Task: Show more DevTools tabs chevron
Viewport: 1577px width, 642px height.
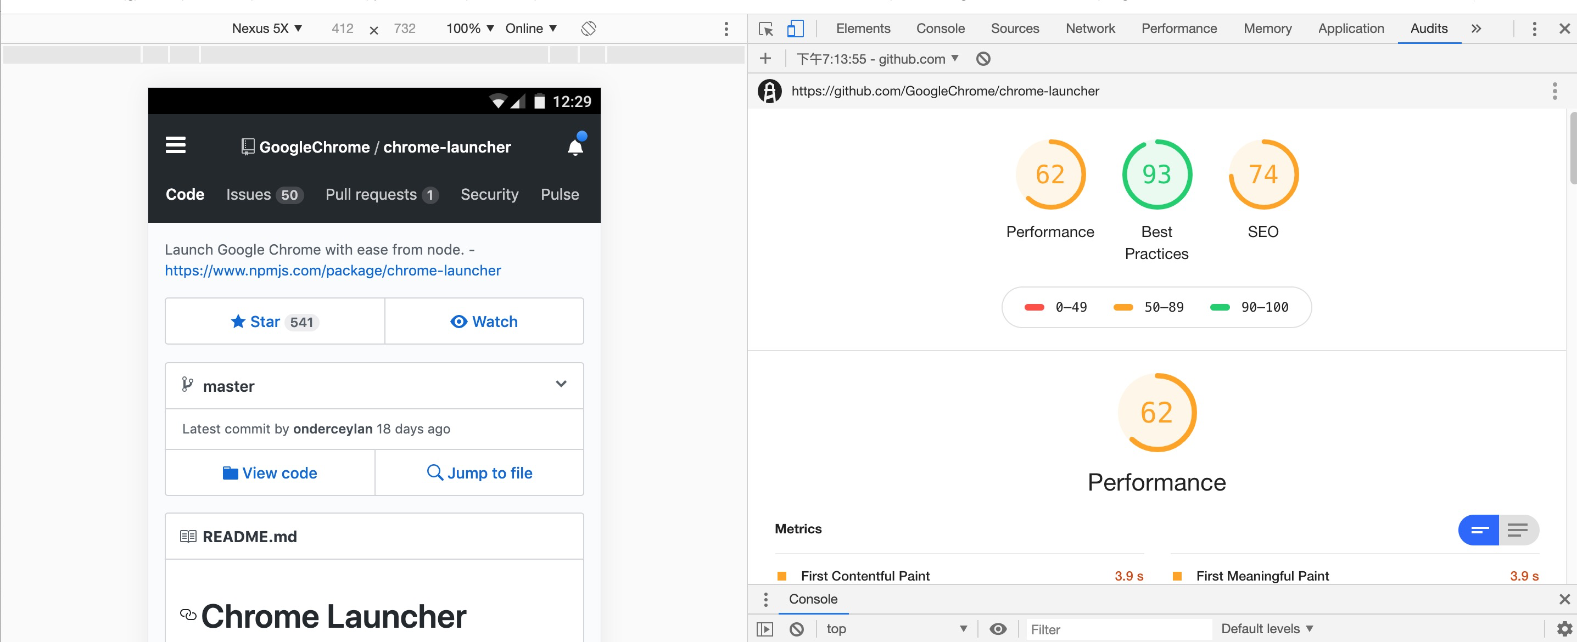Action: 1476,29
